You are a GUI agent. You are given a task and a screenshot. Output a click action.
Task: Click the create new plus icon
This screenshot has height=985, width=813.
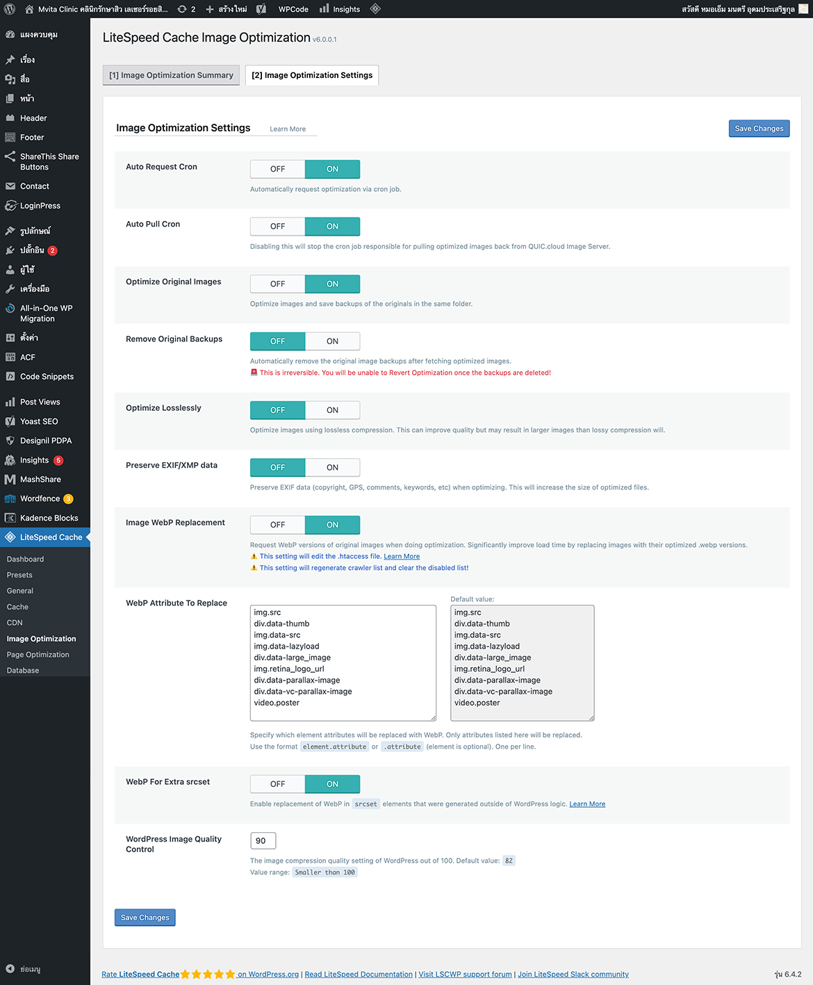click(210, 9)
